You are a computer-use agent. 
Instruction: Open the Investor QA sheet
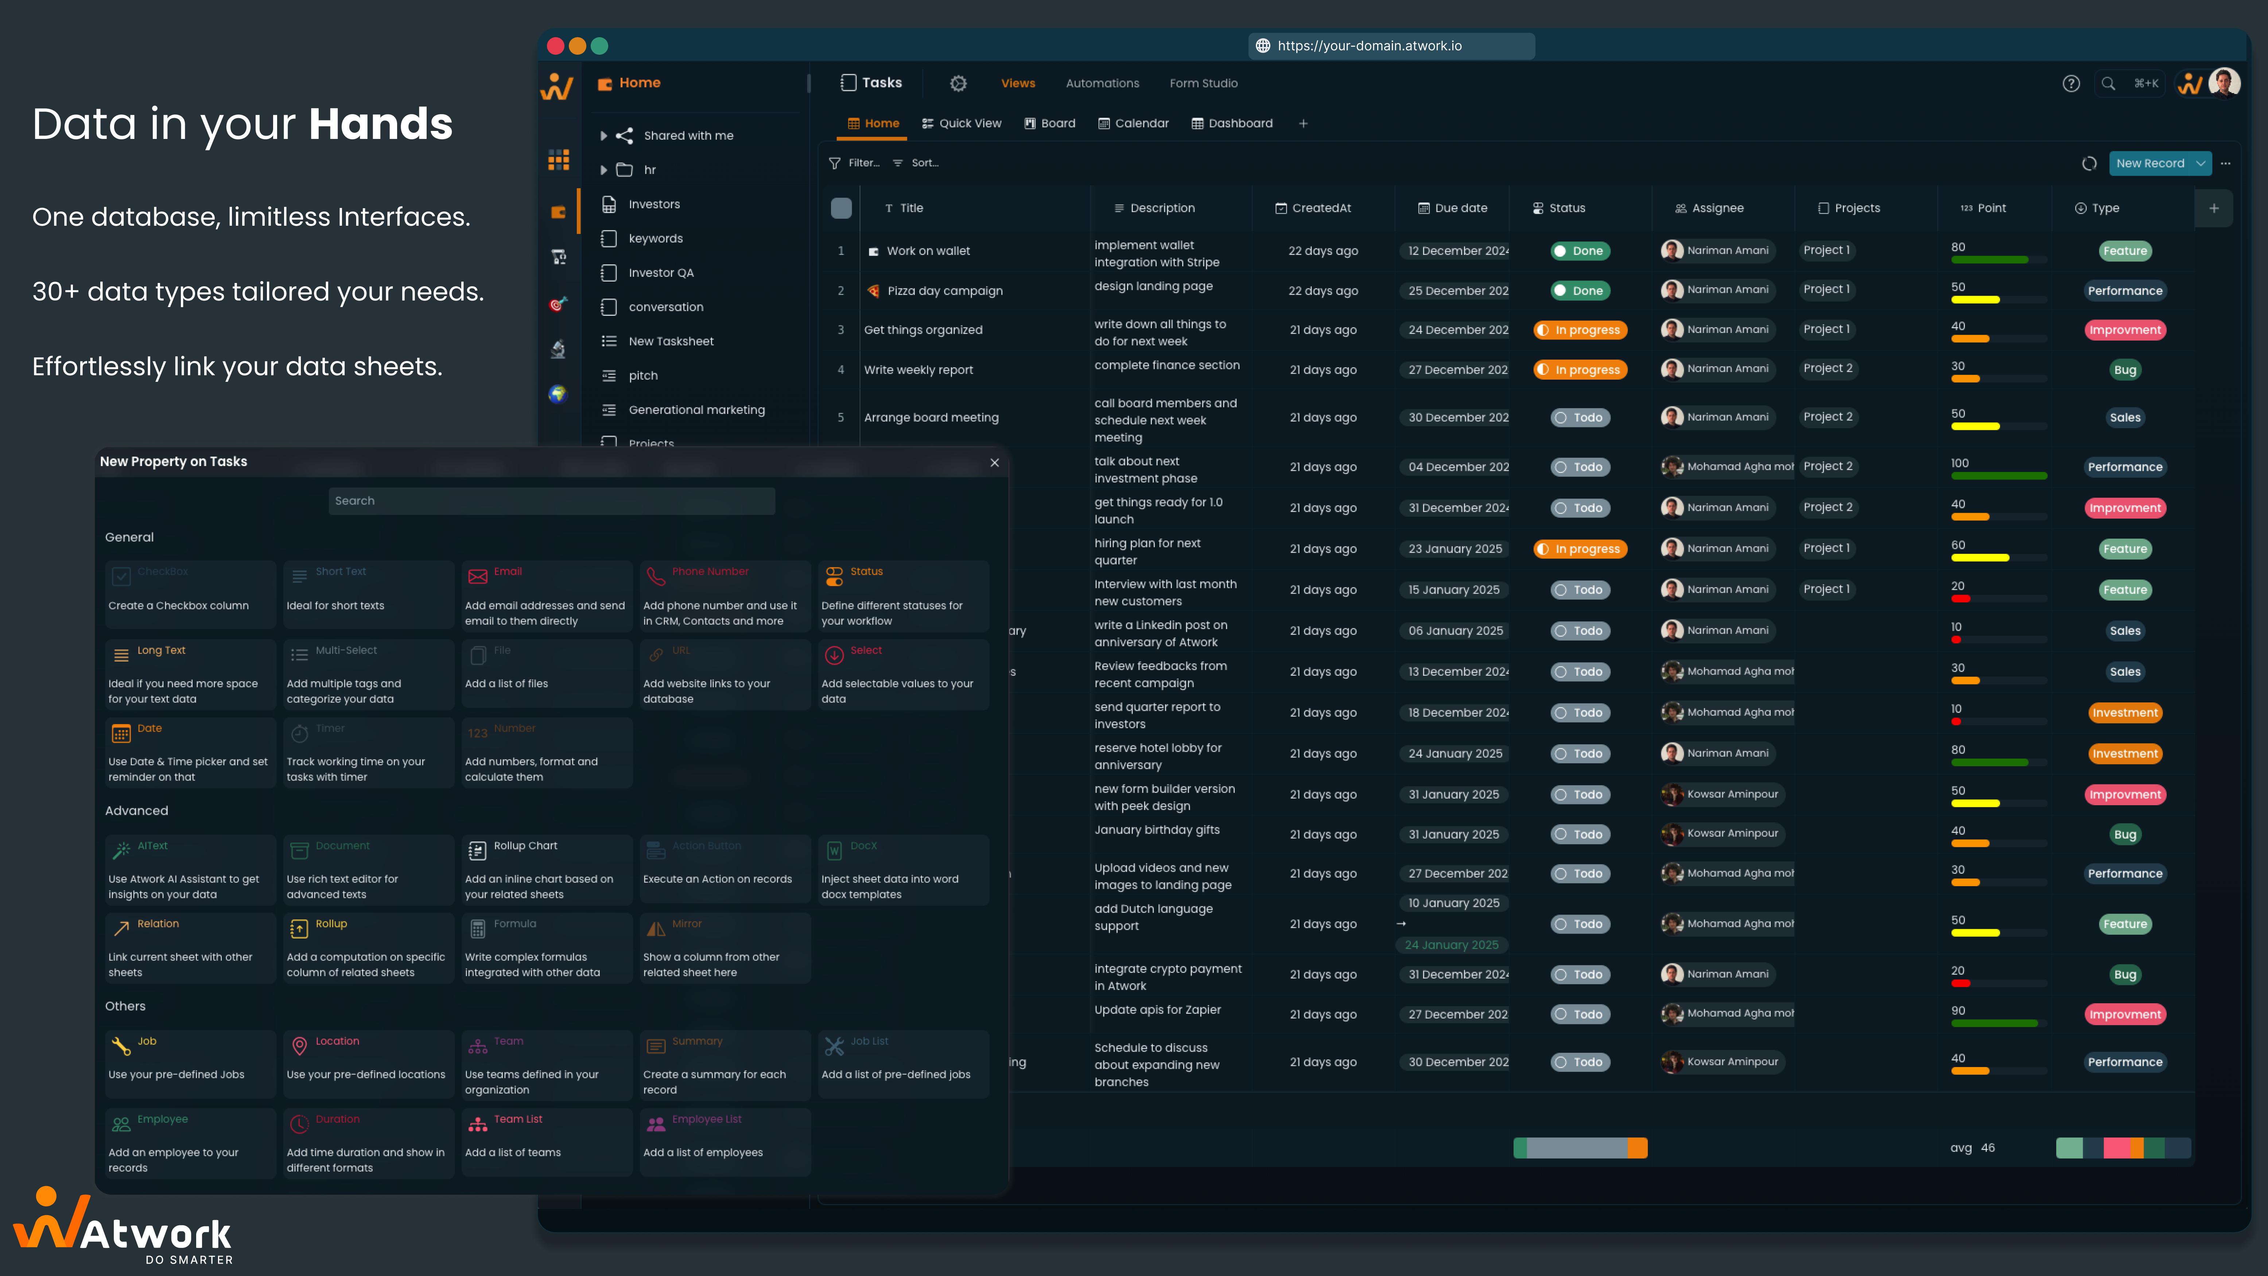pyautogui.click(x=660, y=273)
